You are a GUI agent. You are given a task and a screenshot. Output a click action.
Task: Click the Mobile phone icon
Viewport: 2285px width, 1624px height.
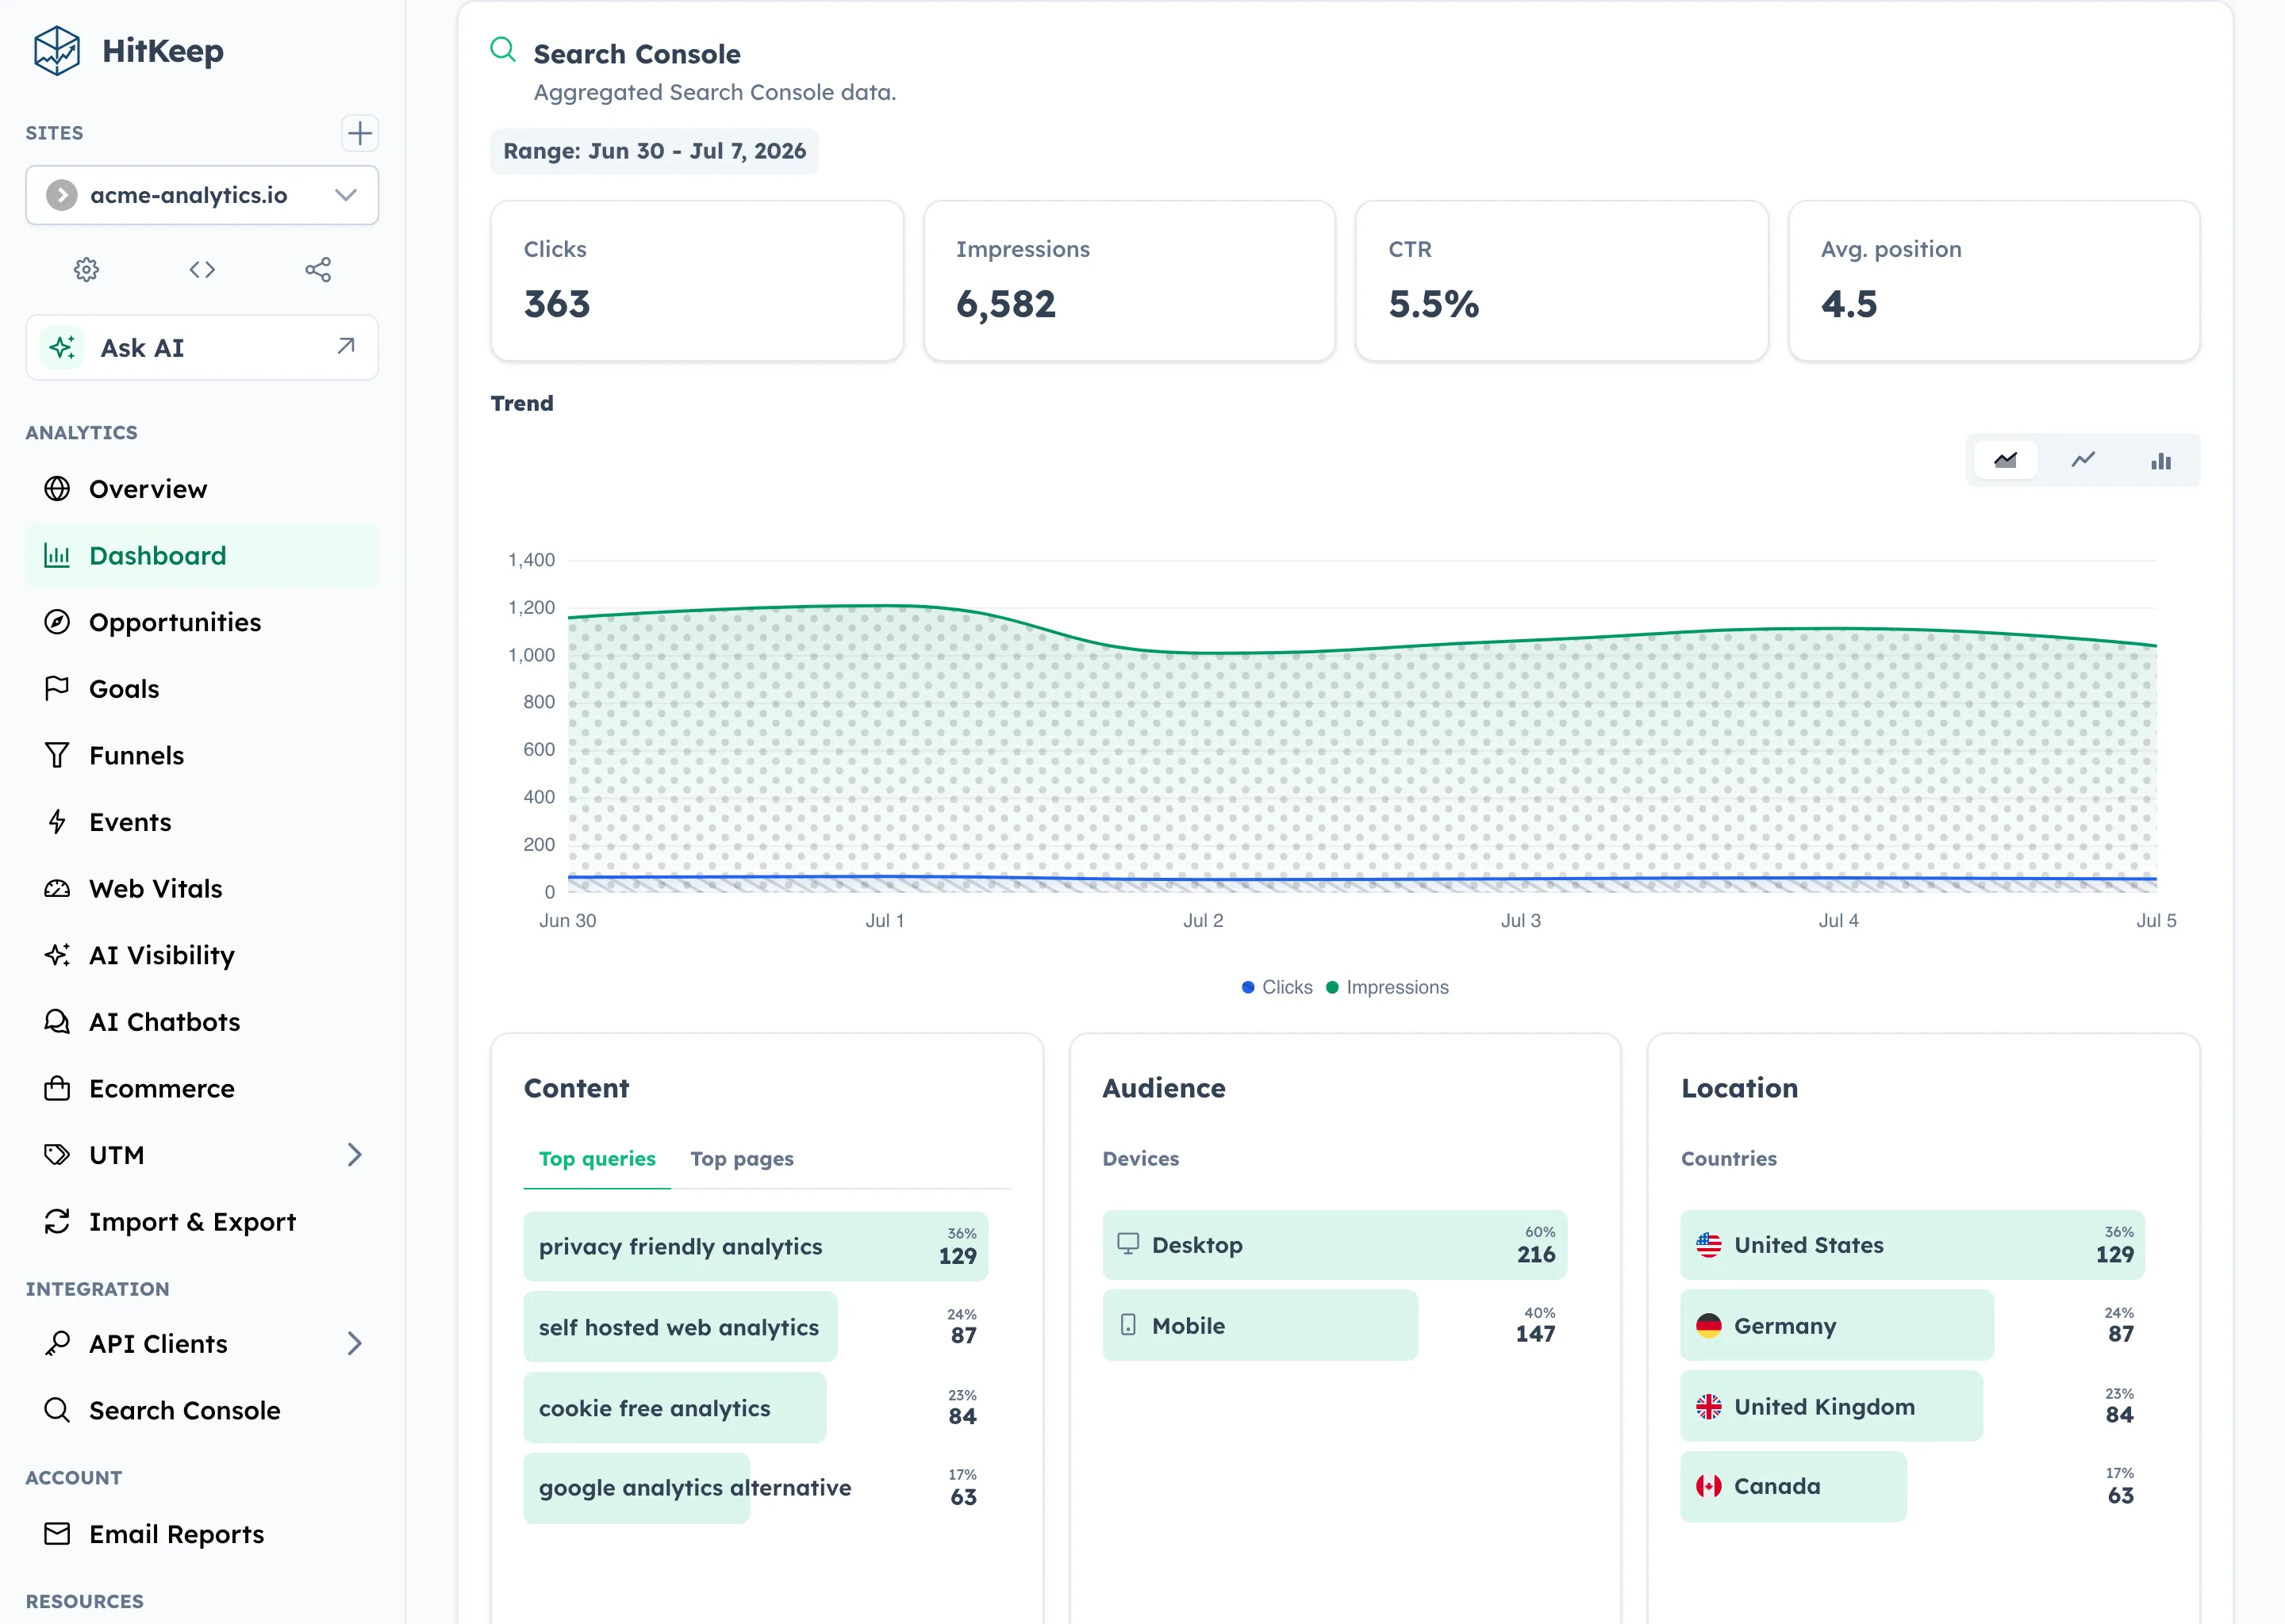point(1127,1324)
